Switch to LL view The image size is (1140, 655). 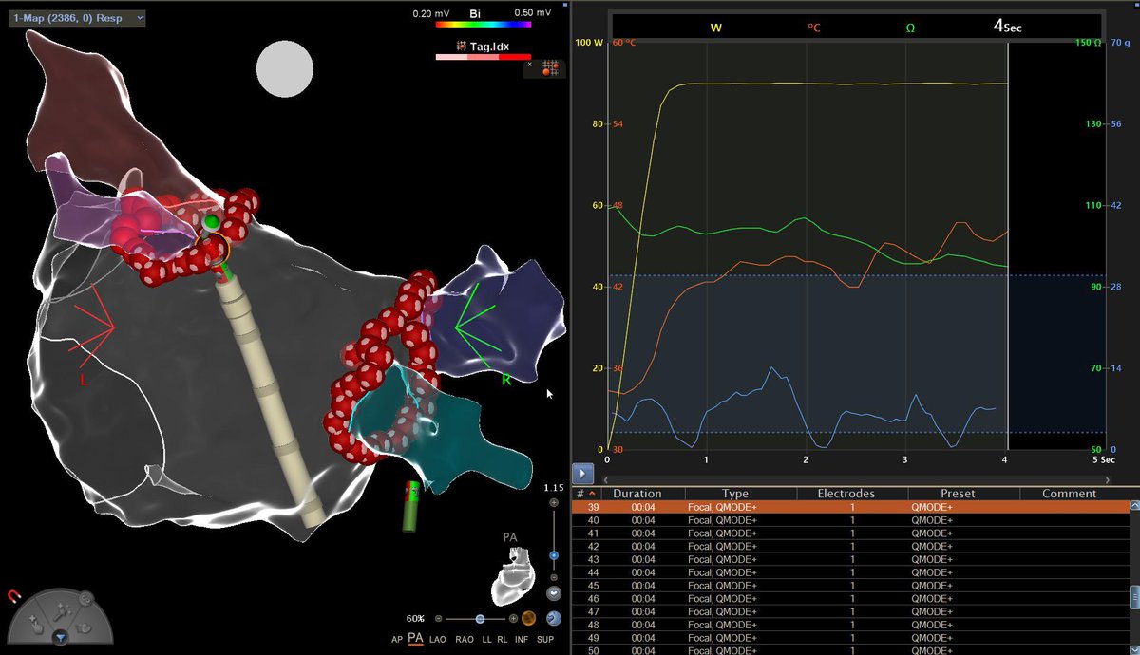(486, 640)
